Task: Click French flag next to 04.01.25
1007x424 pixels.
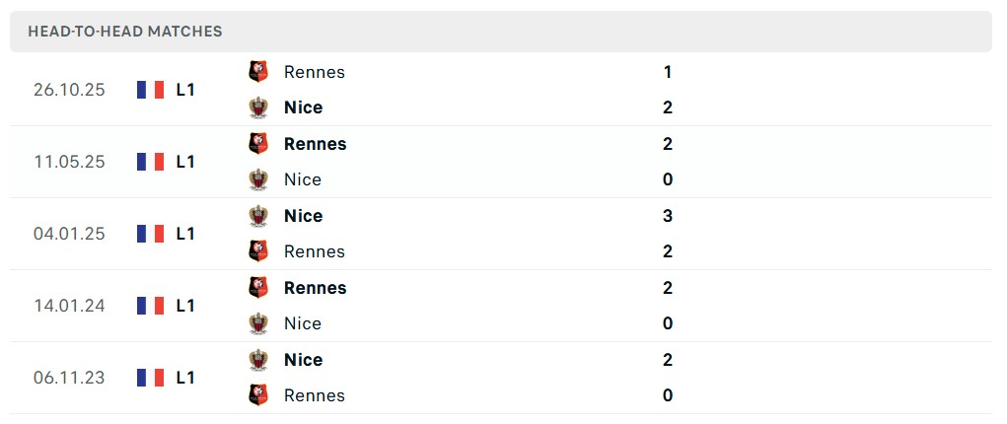Action: click(x=151, y=234)
